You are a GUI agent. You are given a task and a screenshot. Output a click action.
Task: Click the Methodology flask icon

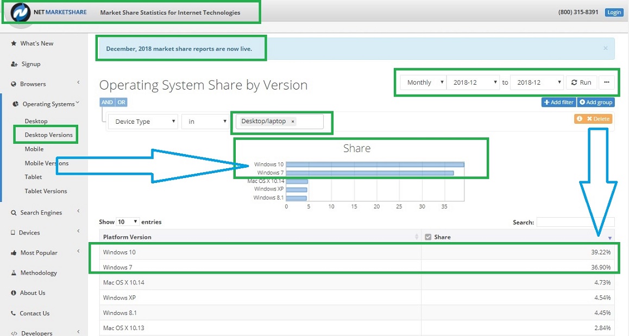click(14, 272)
